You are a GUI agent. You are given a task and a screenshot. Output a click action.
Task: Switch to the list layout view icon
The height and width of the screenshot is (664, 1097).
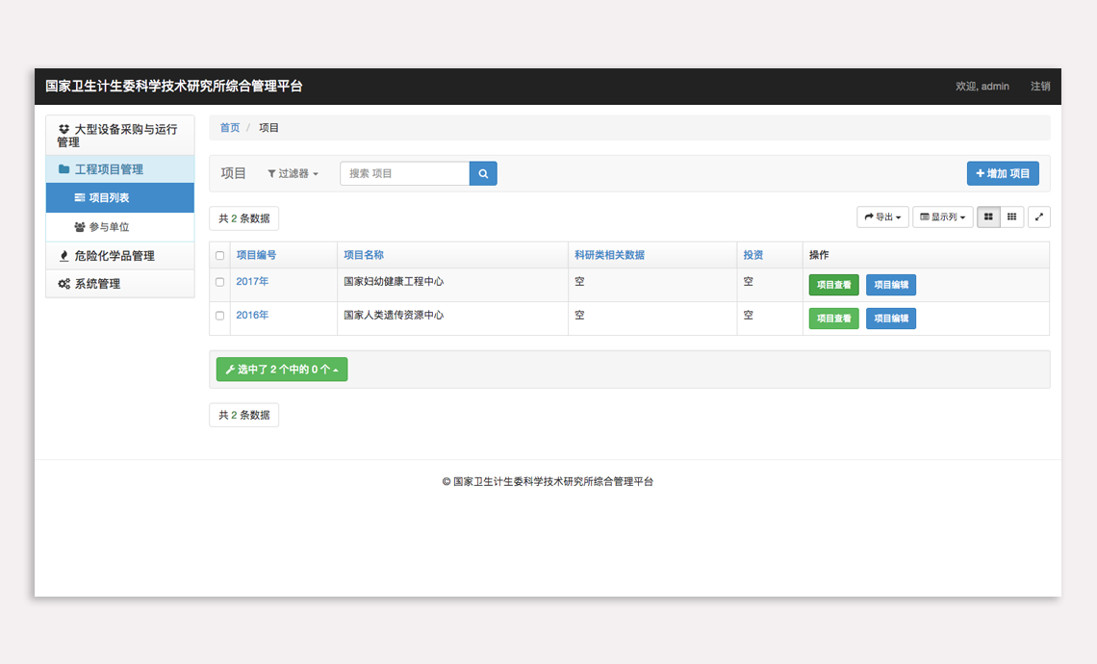(x=988, y=217)
